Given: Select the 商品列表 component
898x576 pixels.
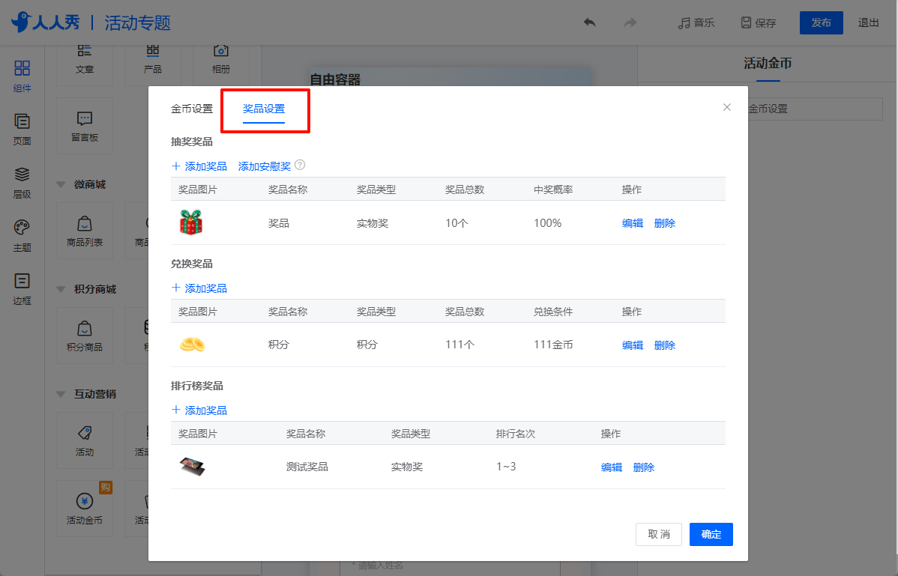Looking at the screenshot, I should (x=85, y=231).
